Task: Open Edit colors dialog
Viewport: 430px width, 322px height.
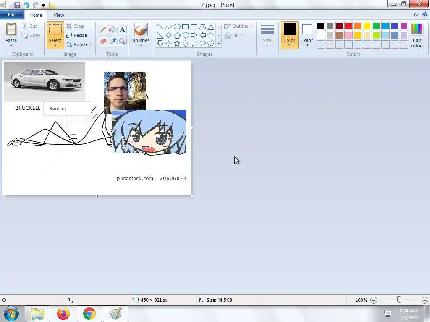Action: click(417, 35)
